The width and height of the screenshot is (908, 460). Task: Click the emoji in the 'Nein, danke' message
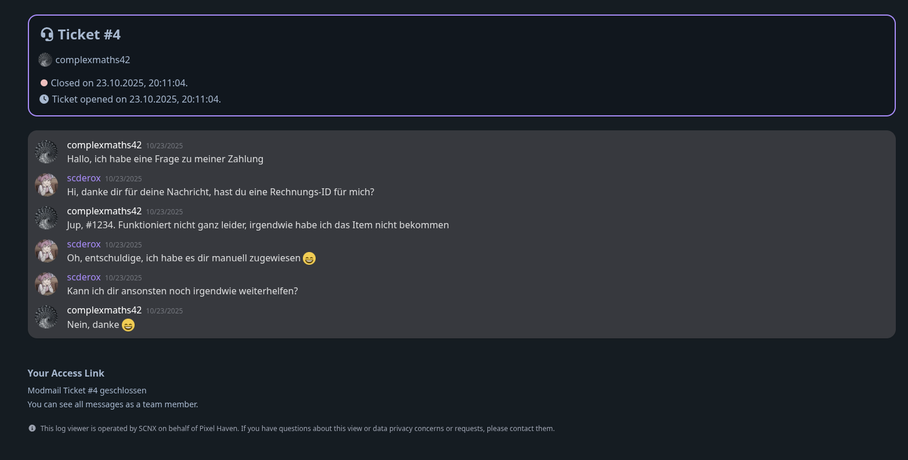pos(128,325)
